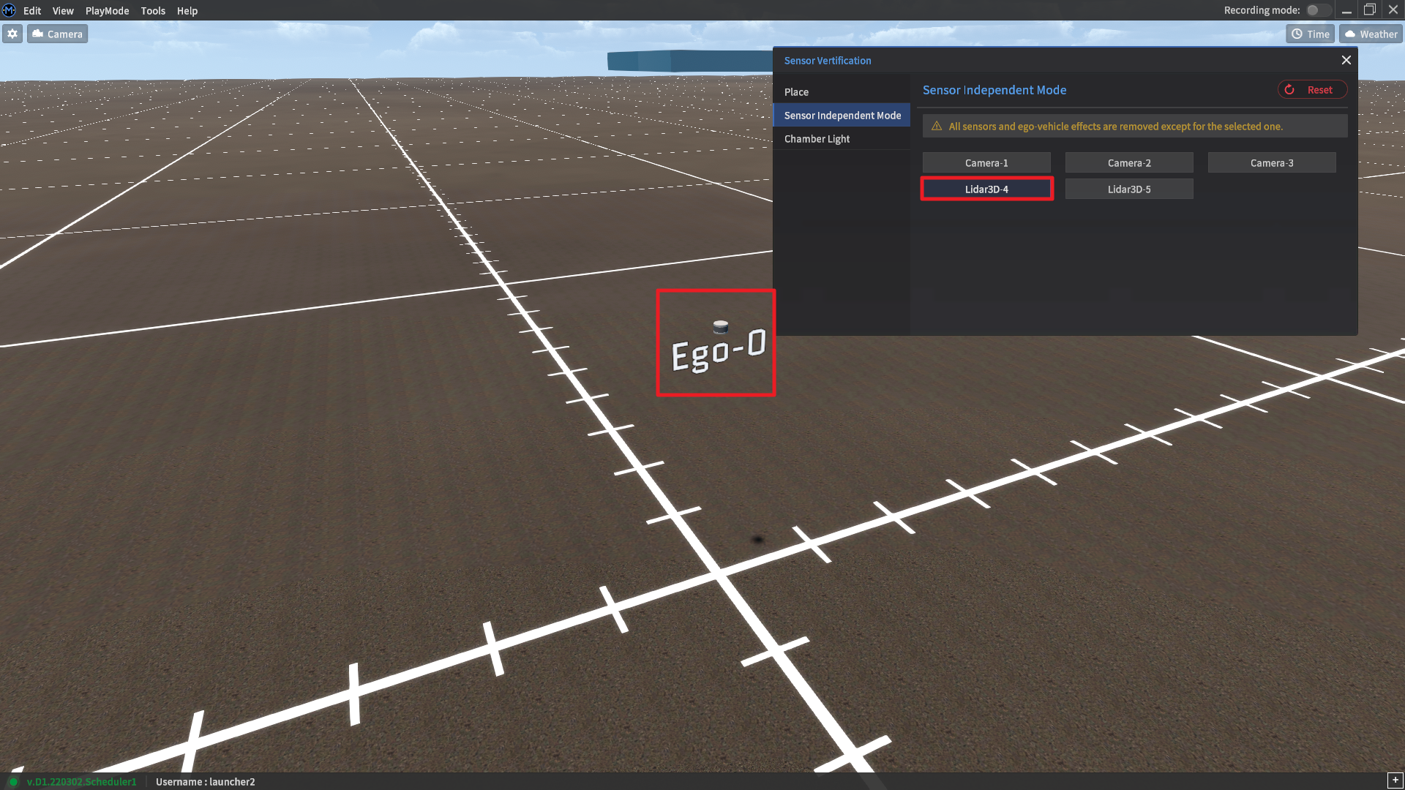Click the Ego-0 vehicle label
Viewport: 1405px width, 790px height.
(718, 353)
